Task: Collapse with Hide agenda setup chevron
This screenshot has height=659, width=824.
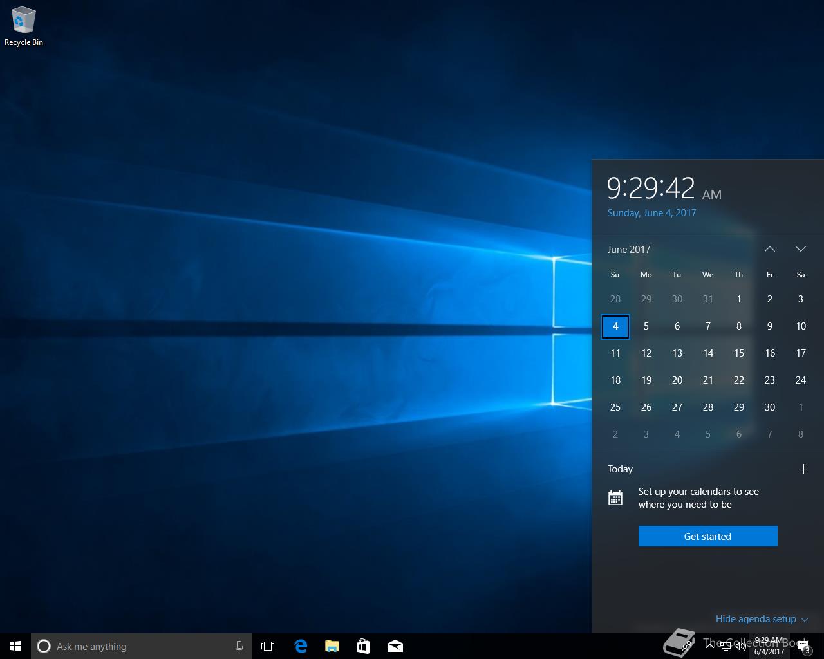Action: click(804, 619)
